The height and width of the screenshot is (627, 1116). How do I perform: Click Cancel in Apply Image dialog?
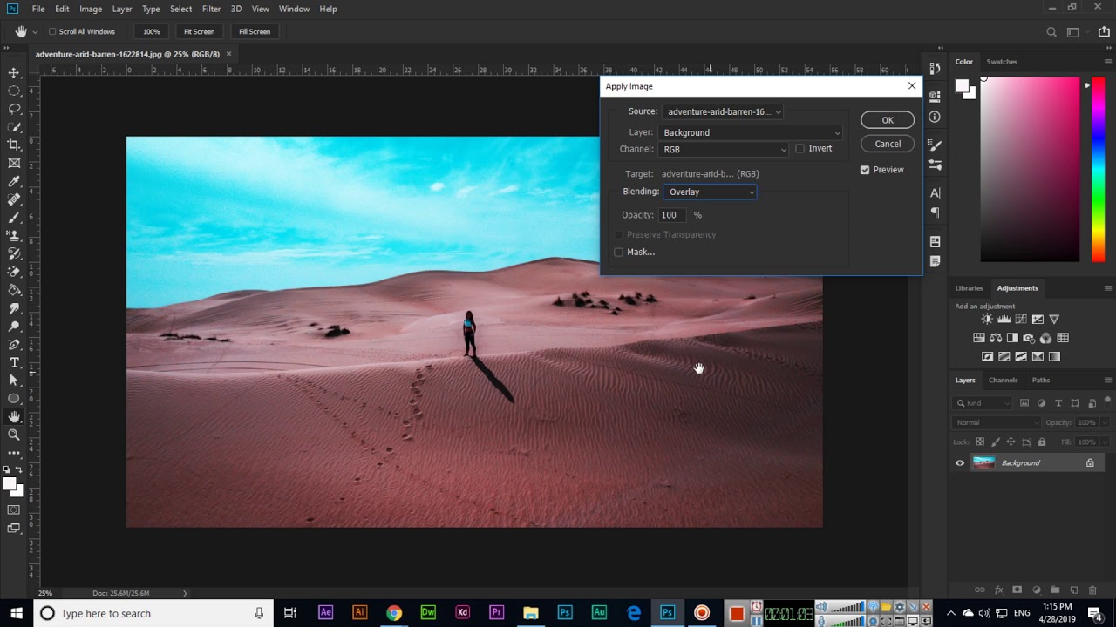pos(888,144)
